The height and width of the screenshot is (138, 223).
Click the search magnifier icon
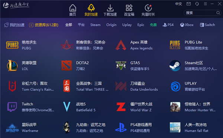(x=218, y=13)
